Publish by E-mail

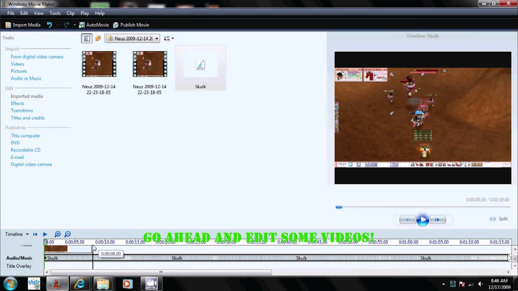(17, 157)
